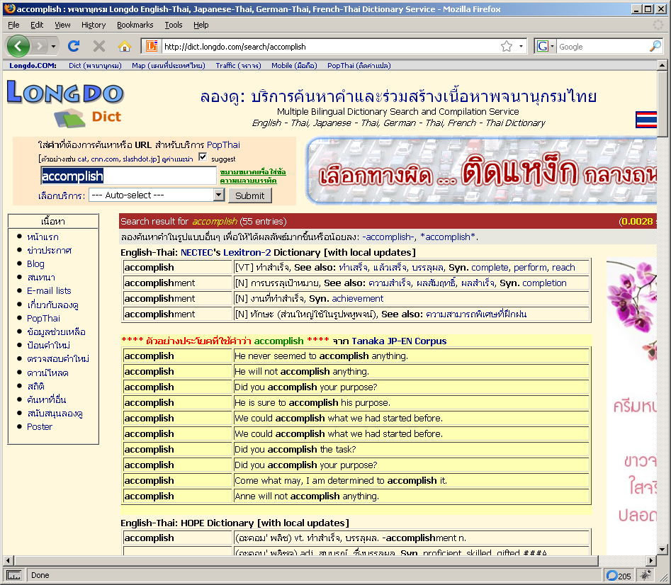Click the orchid flower side advertisement
The image size is (671, 585).
point(631,406)
